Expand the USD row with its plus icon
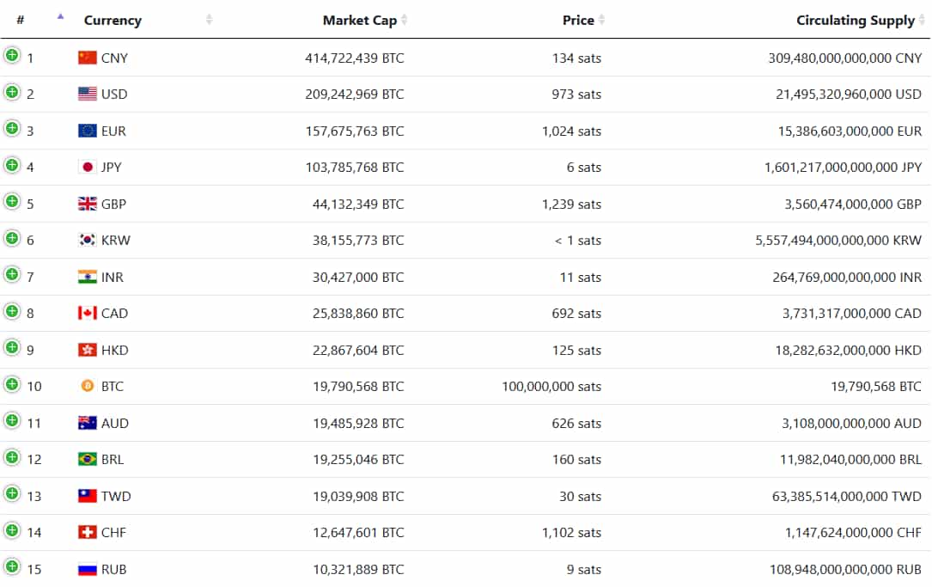The height and width of the screenshot is (587, 932). pyautogui.click(x=12, y=91)
